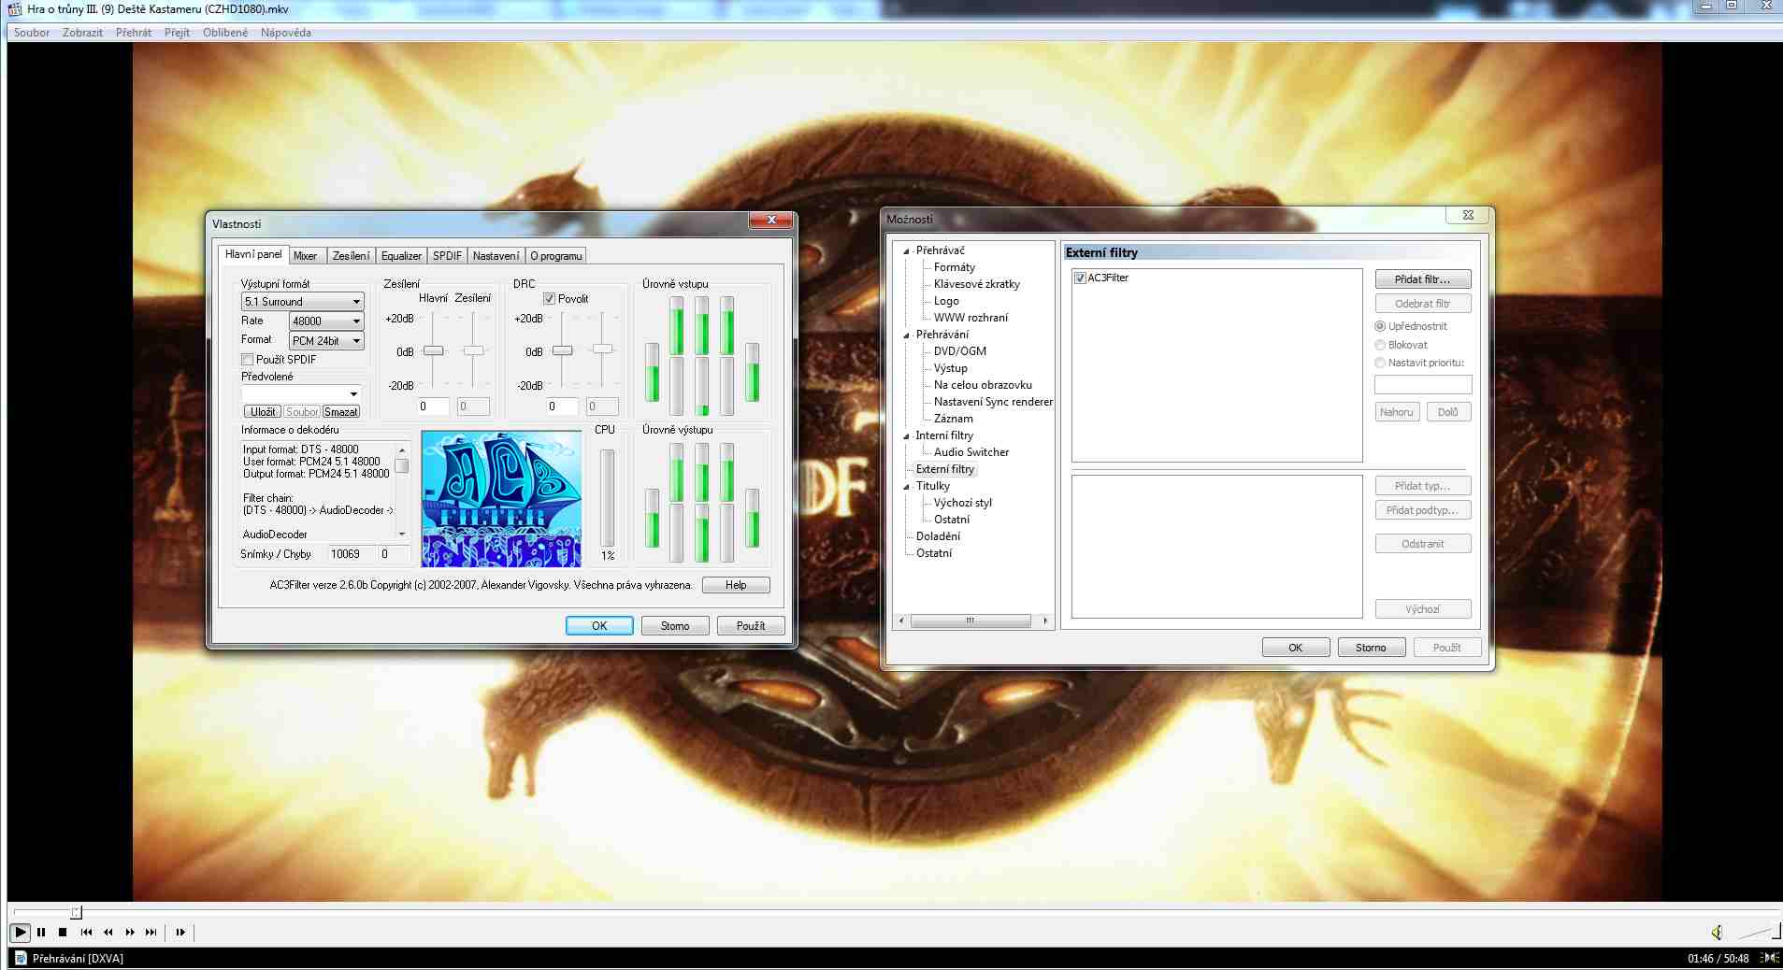Open the Rate 48000 dropdown

coord(326,321)
